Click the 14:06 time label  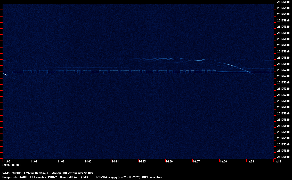tap(169, 161)
